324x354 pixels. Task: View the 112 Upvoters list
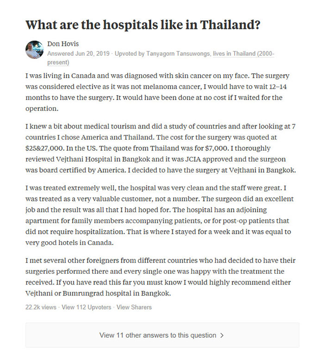click(87, 307)
